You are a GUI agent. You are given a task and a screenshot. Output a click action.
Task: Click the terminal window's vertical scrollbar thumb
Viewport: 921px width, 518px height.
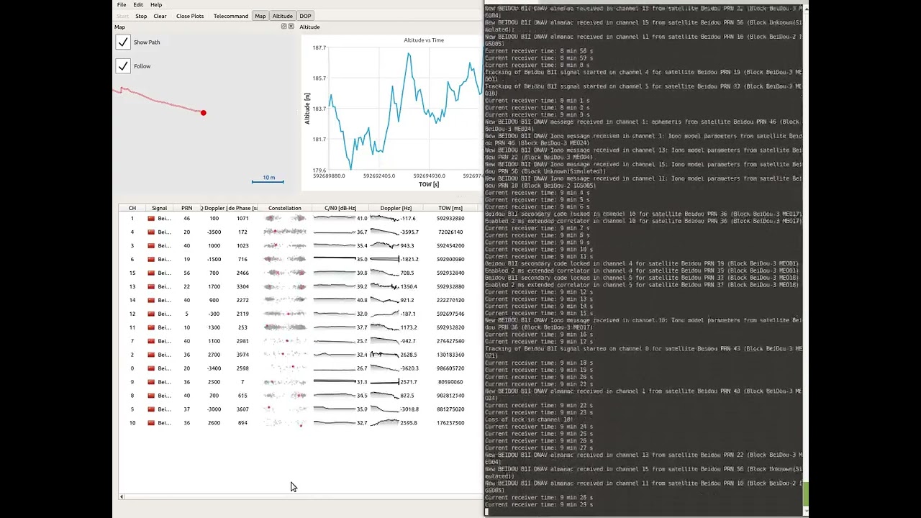click(x=806, y=494)
